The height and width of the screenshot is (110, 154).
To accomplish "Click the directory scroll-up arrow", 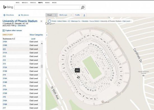I will coord(42,44).
